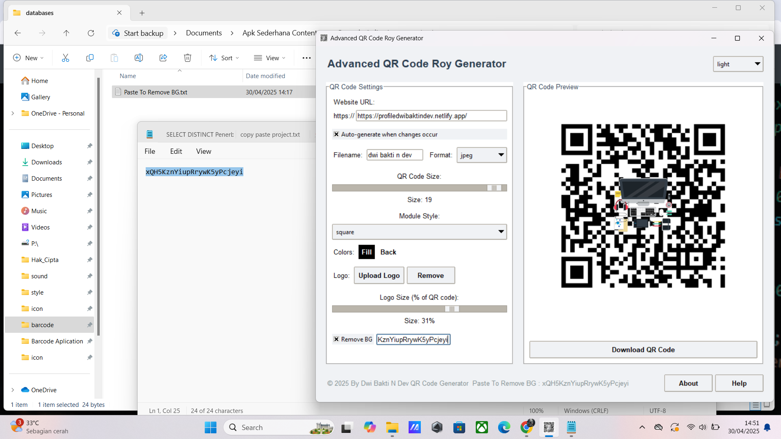The width and height of the screenshot is (781, 439).
Task: Open the View dropdown in File Explorer
Action: pyautogui.click(x=269, y=58)
